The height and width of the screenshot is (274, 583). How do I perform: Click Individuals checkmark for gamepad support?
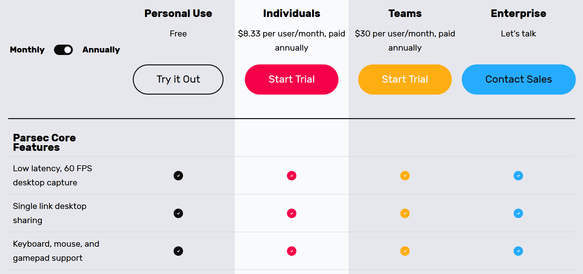point(292,251)
